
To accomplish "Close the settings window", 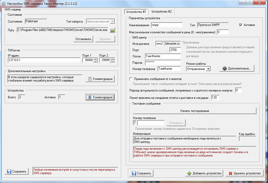I will click(259, 2).
